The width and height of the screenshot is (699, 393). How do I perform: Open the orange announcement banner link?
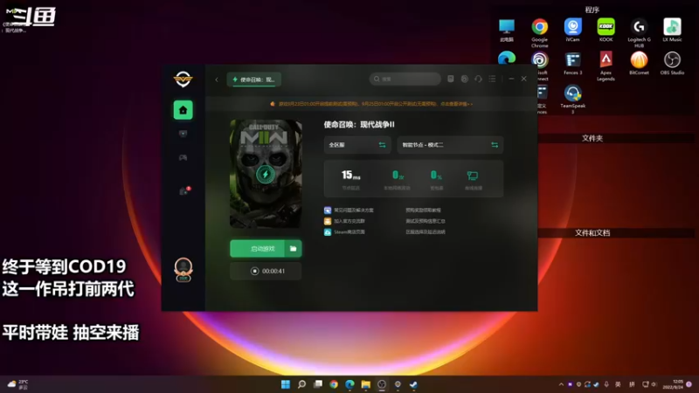coord(371,104)
